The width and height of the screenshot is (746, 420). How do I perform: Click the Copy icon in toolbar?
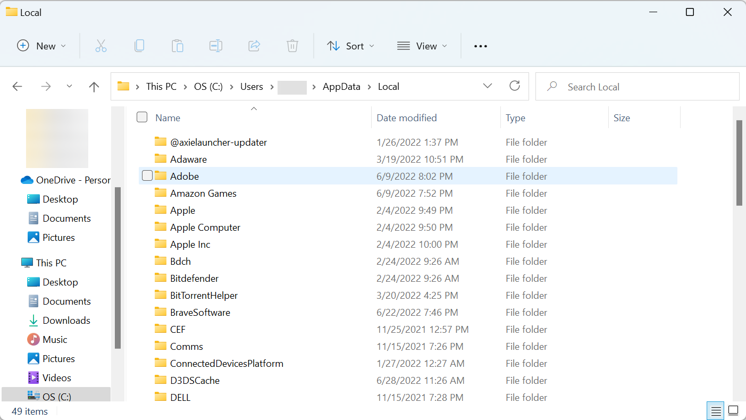pos(139,46)
